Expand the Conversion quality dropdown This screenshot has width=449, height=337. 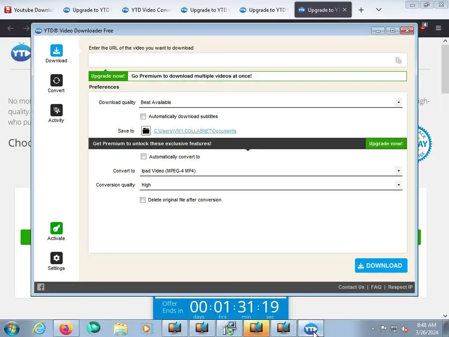pos(398,185)
